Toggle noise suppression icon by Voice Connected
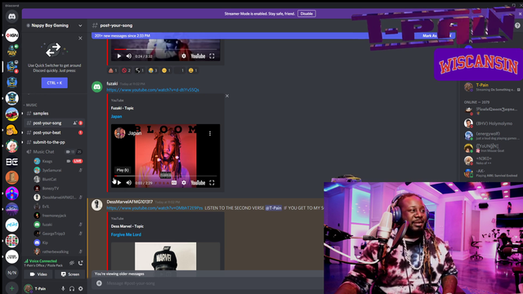This screenshot has height=294, width=523. tap(72, 263)
